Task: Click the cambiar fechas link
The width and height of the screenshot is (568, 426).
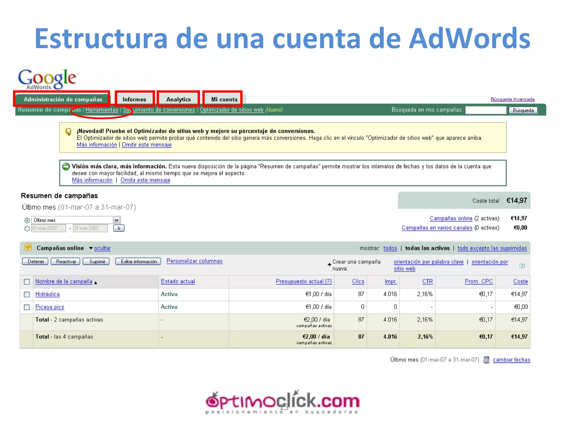Action: [511, 360]
